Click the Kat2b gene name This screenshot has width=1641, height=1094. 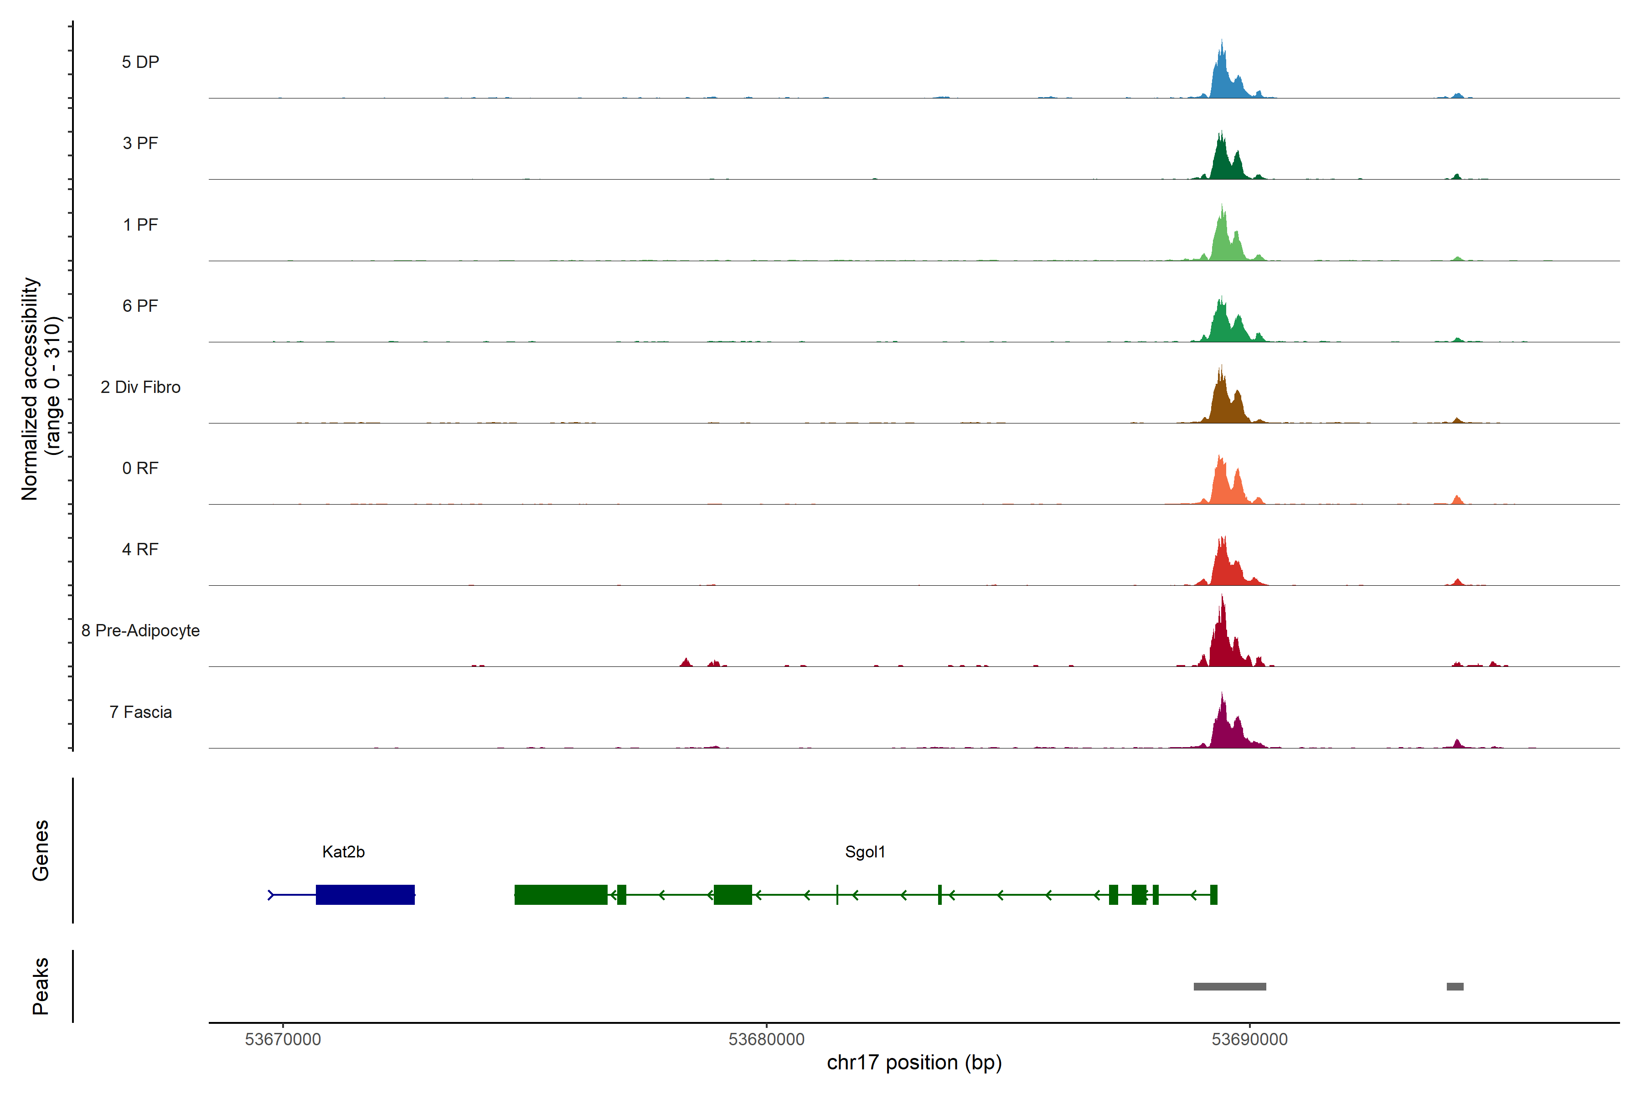[x=343, y=851]
